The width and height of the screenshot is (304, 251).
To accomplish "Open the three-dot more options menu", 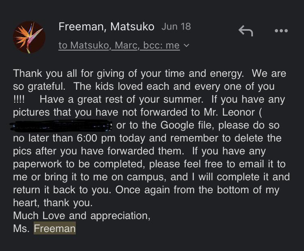I will tap(281, 31).
